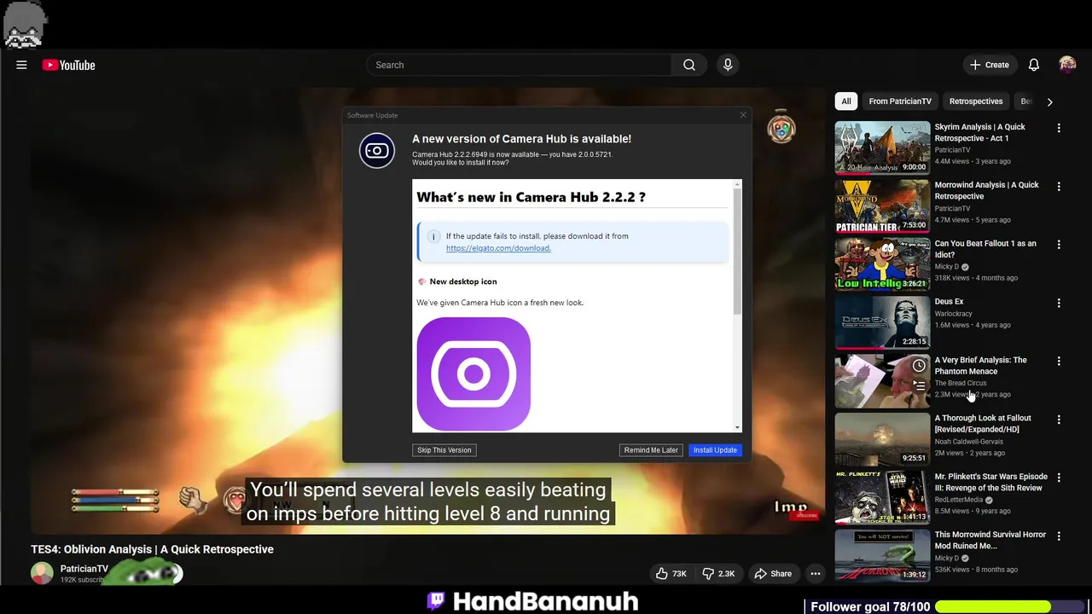This screenshot has height=614, width=1092.
Task: Add Phantom Menace video to queue
Action: tap(919, 385)
